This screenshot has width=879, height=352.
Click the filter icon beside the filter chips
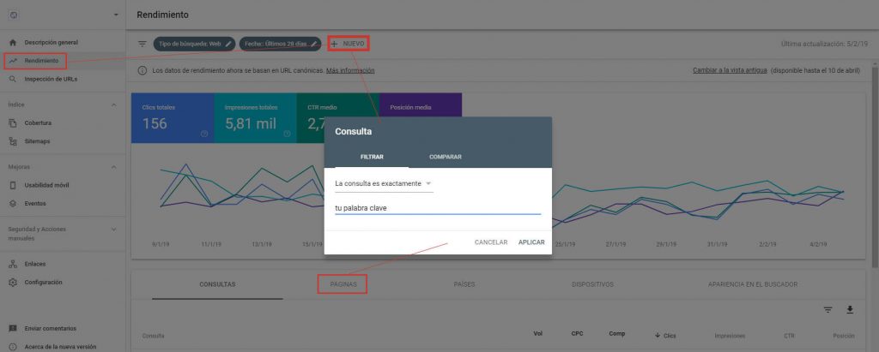(x=142, y=44)
